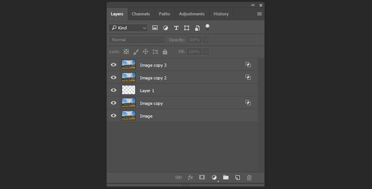Click the delete layer trash icon
372x189 pixels.
coord(249,178)
